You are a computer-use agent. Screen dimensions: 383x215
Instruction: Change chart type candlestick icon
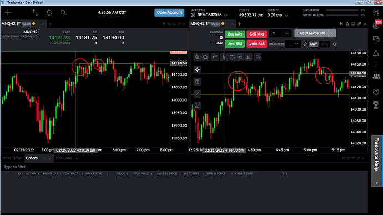224,57
